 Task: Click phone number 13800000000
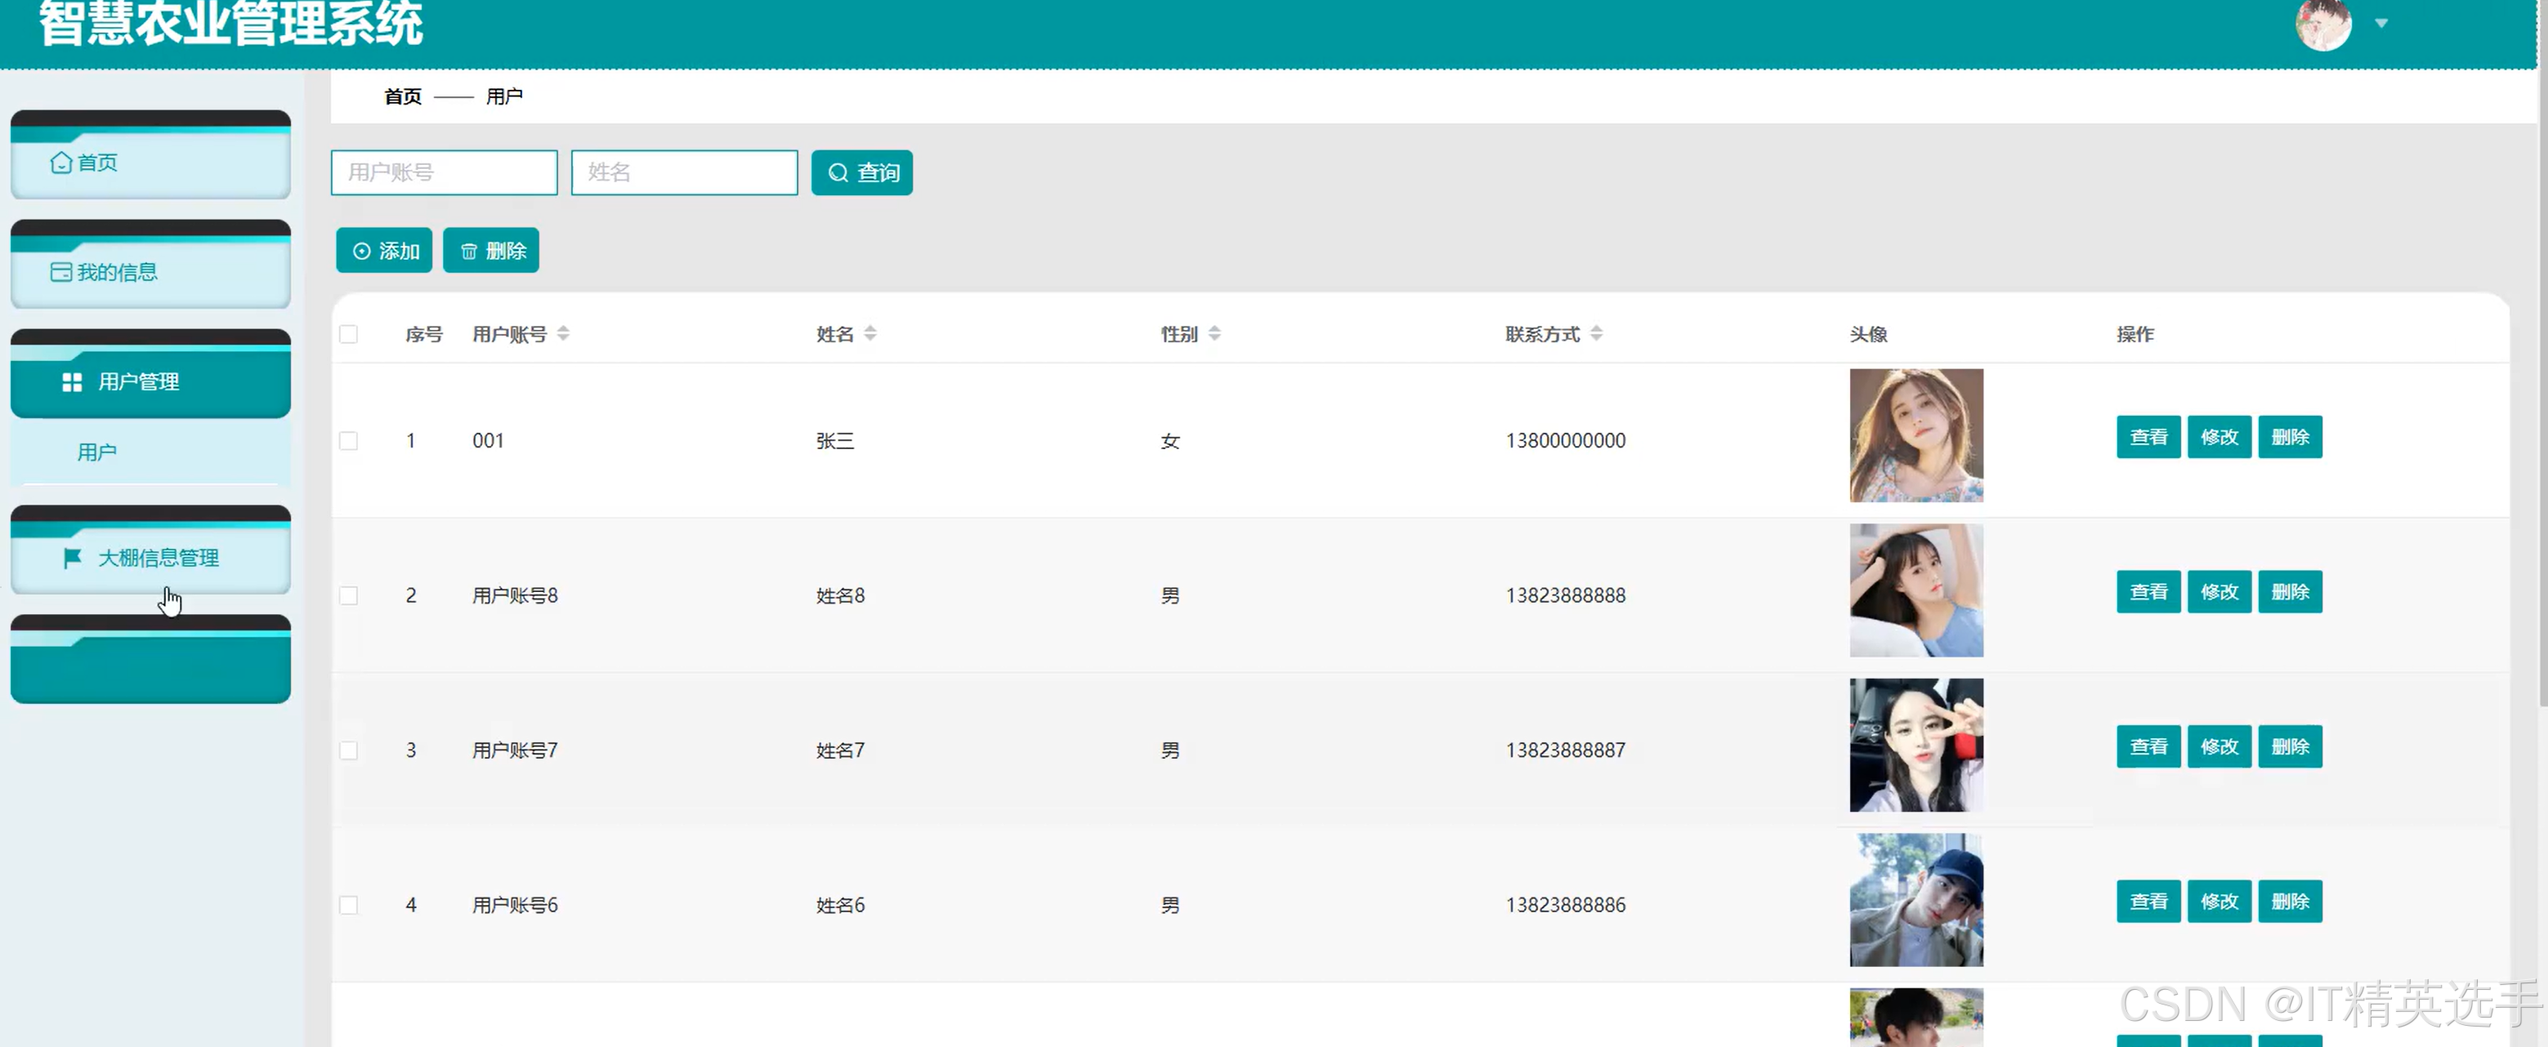tap(1566, 441)
